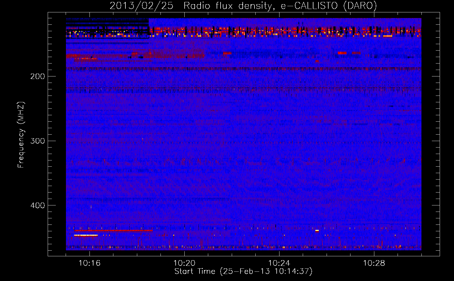This screenshot has height=281, width=454.
Task: Click the 10:16 time tick label
Action: (x=90, y=263)
